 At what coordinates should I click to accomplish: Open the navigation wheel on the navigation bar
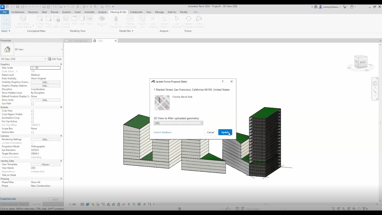coord(375,83)
